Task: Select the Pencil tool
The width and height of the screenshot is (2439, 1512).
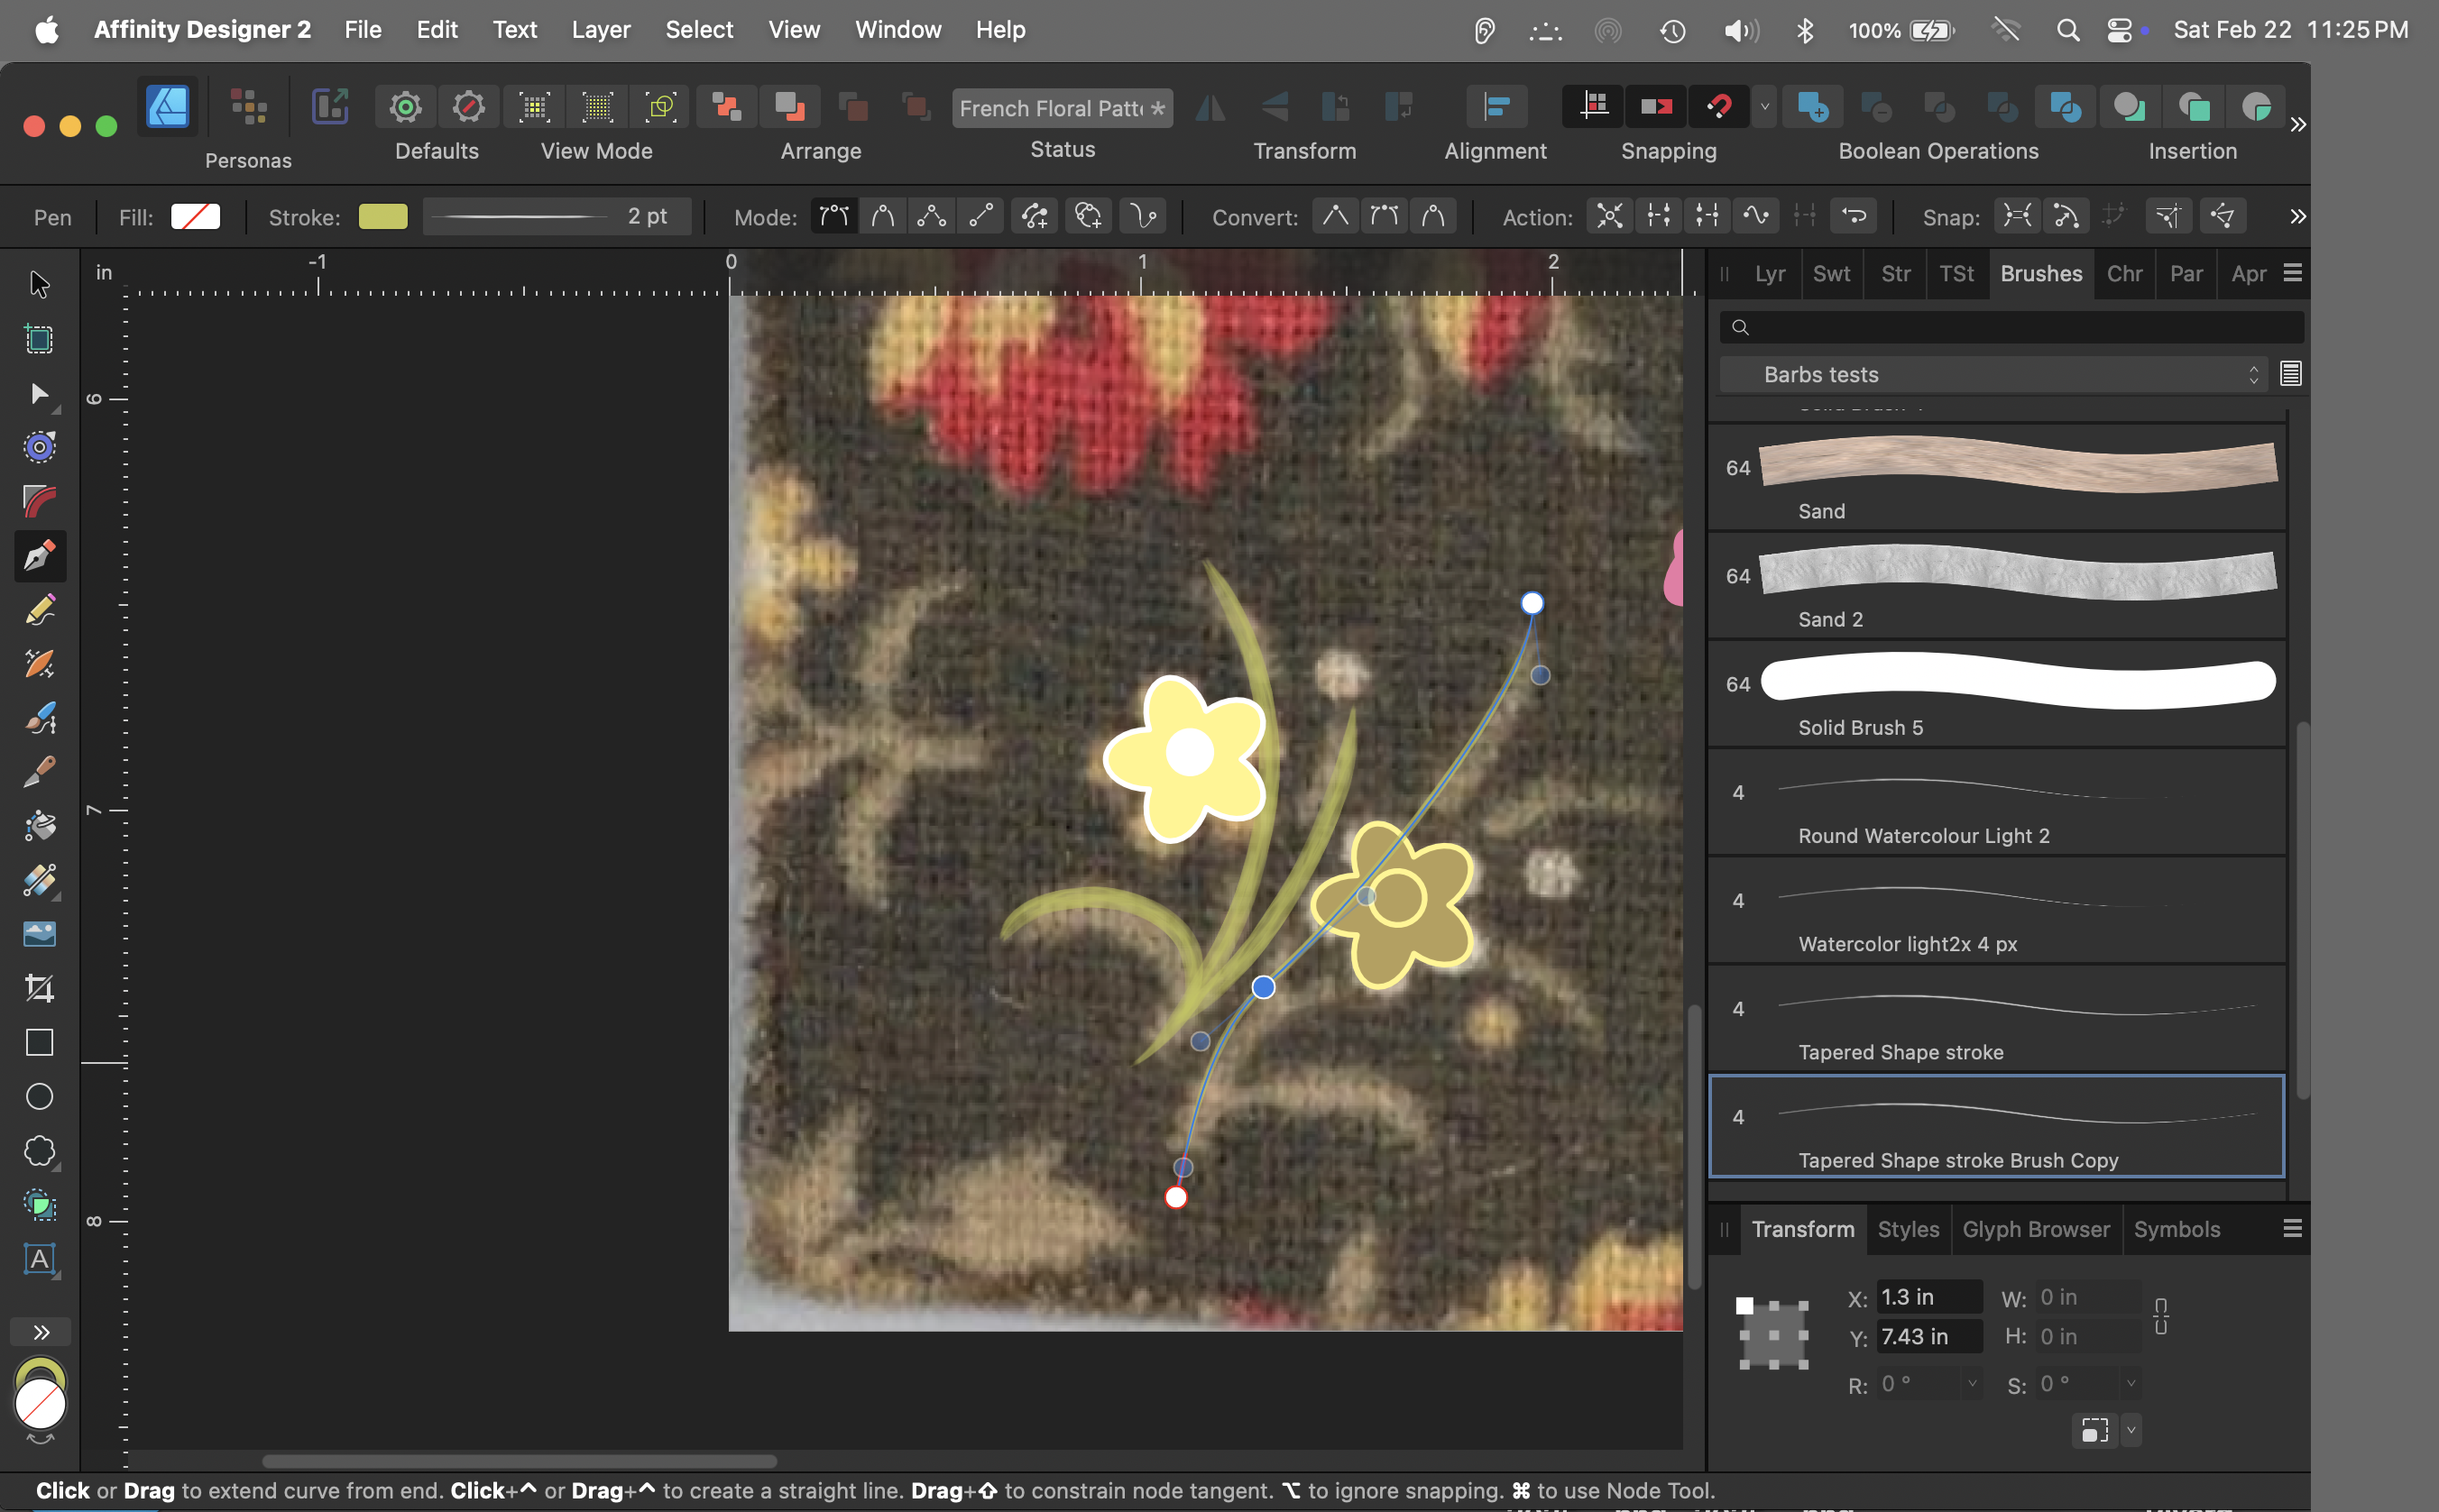Action: 39,609
